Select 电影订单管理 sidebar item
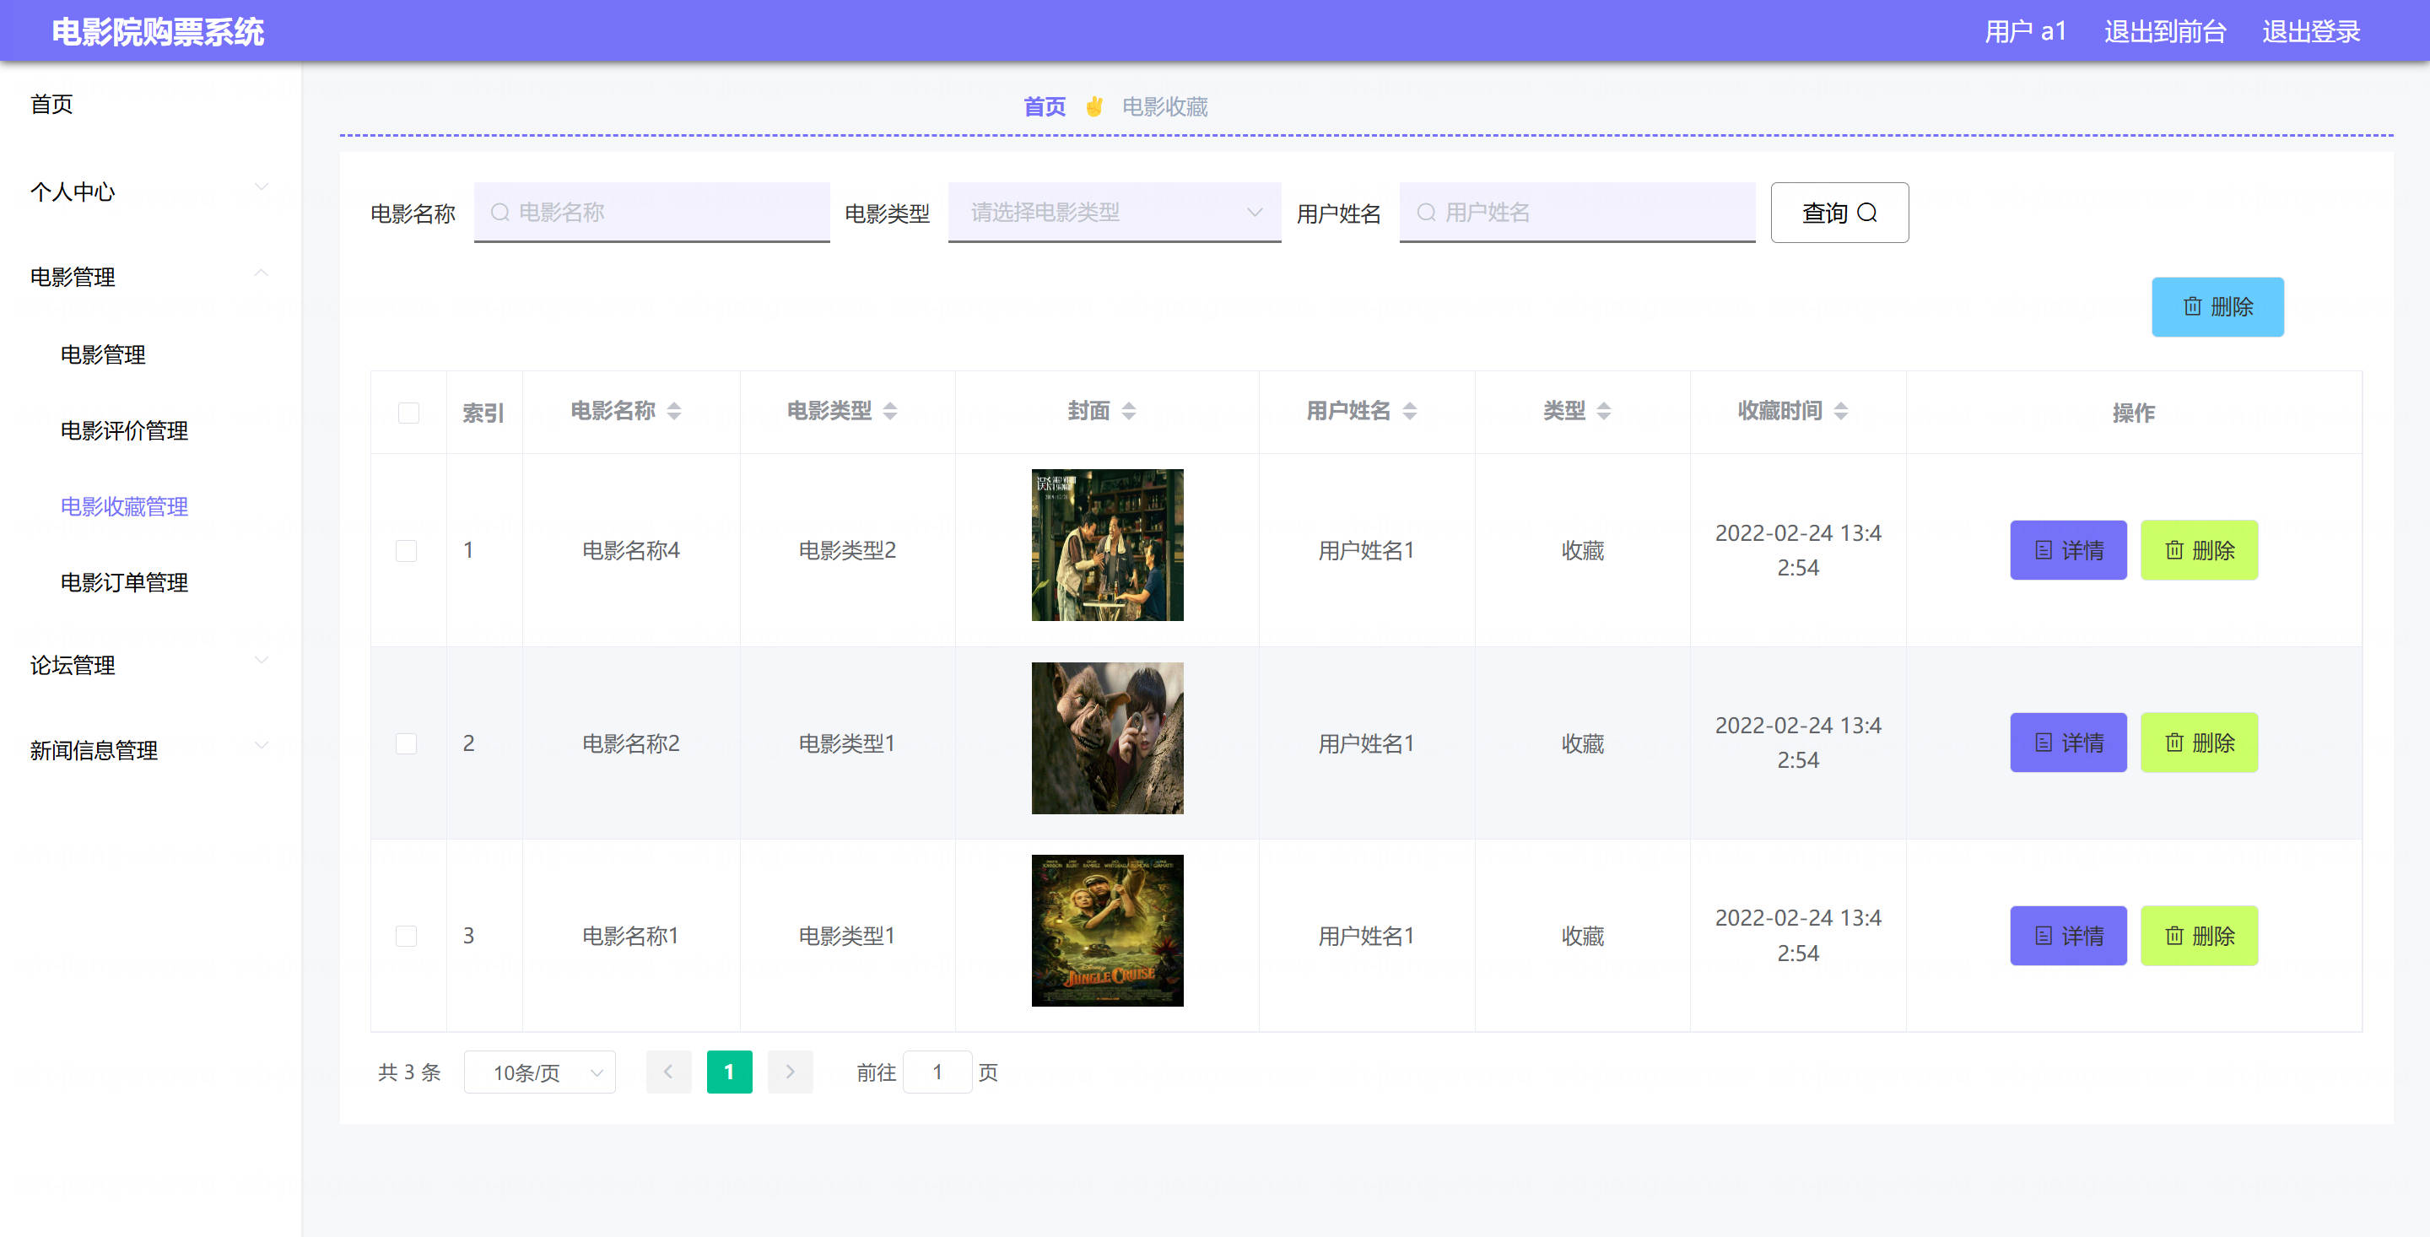 123,583
